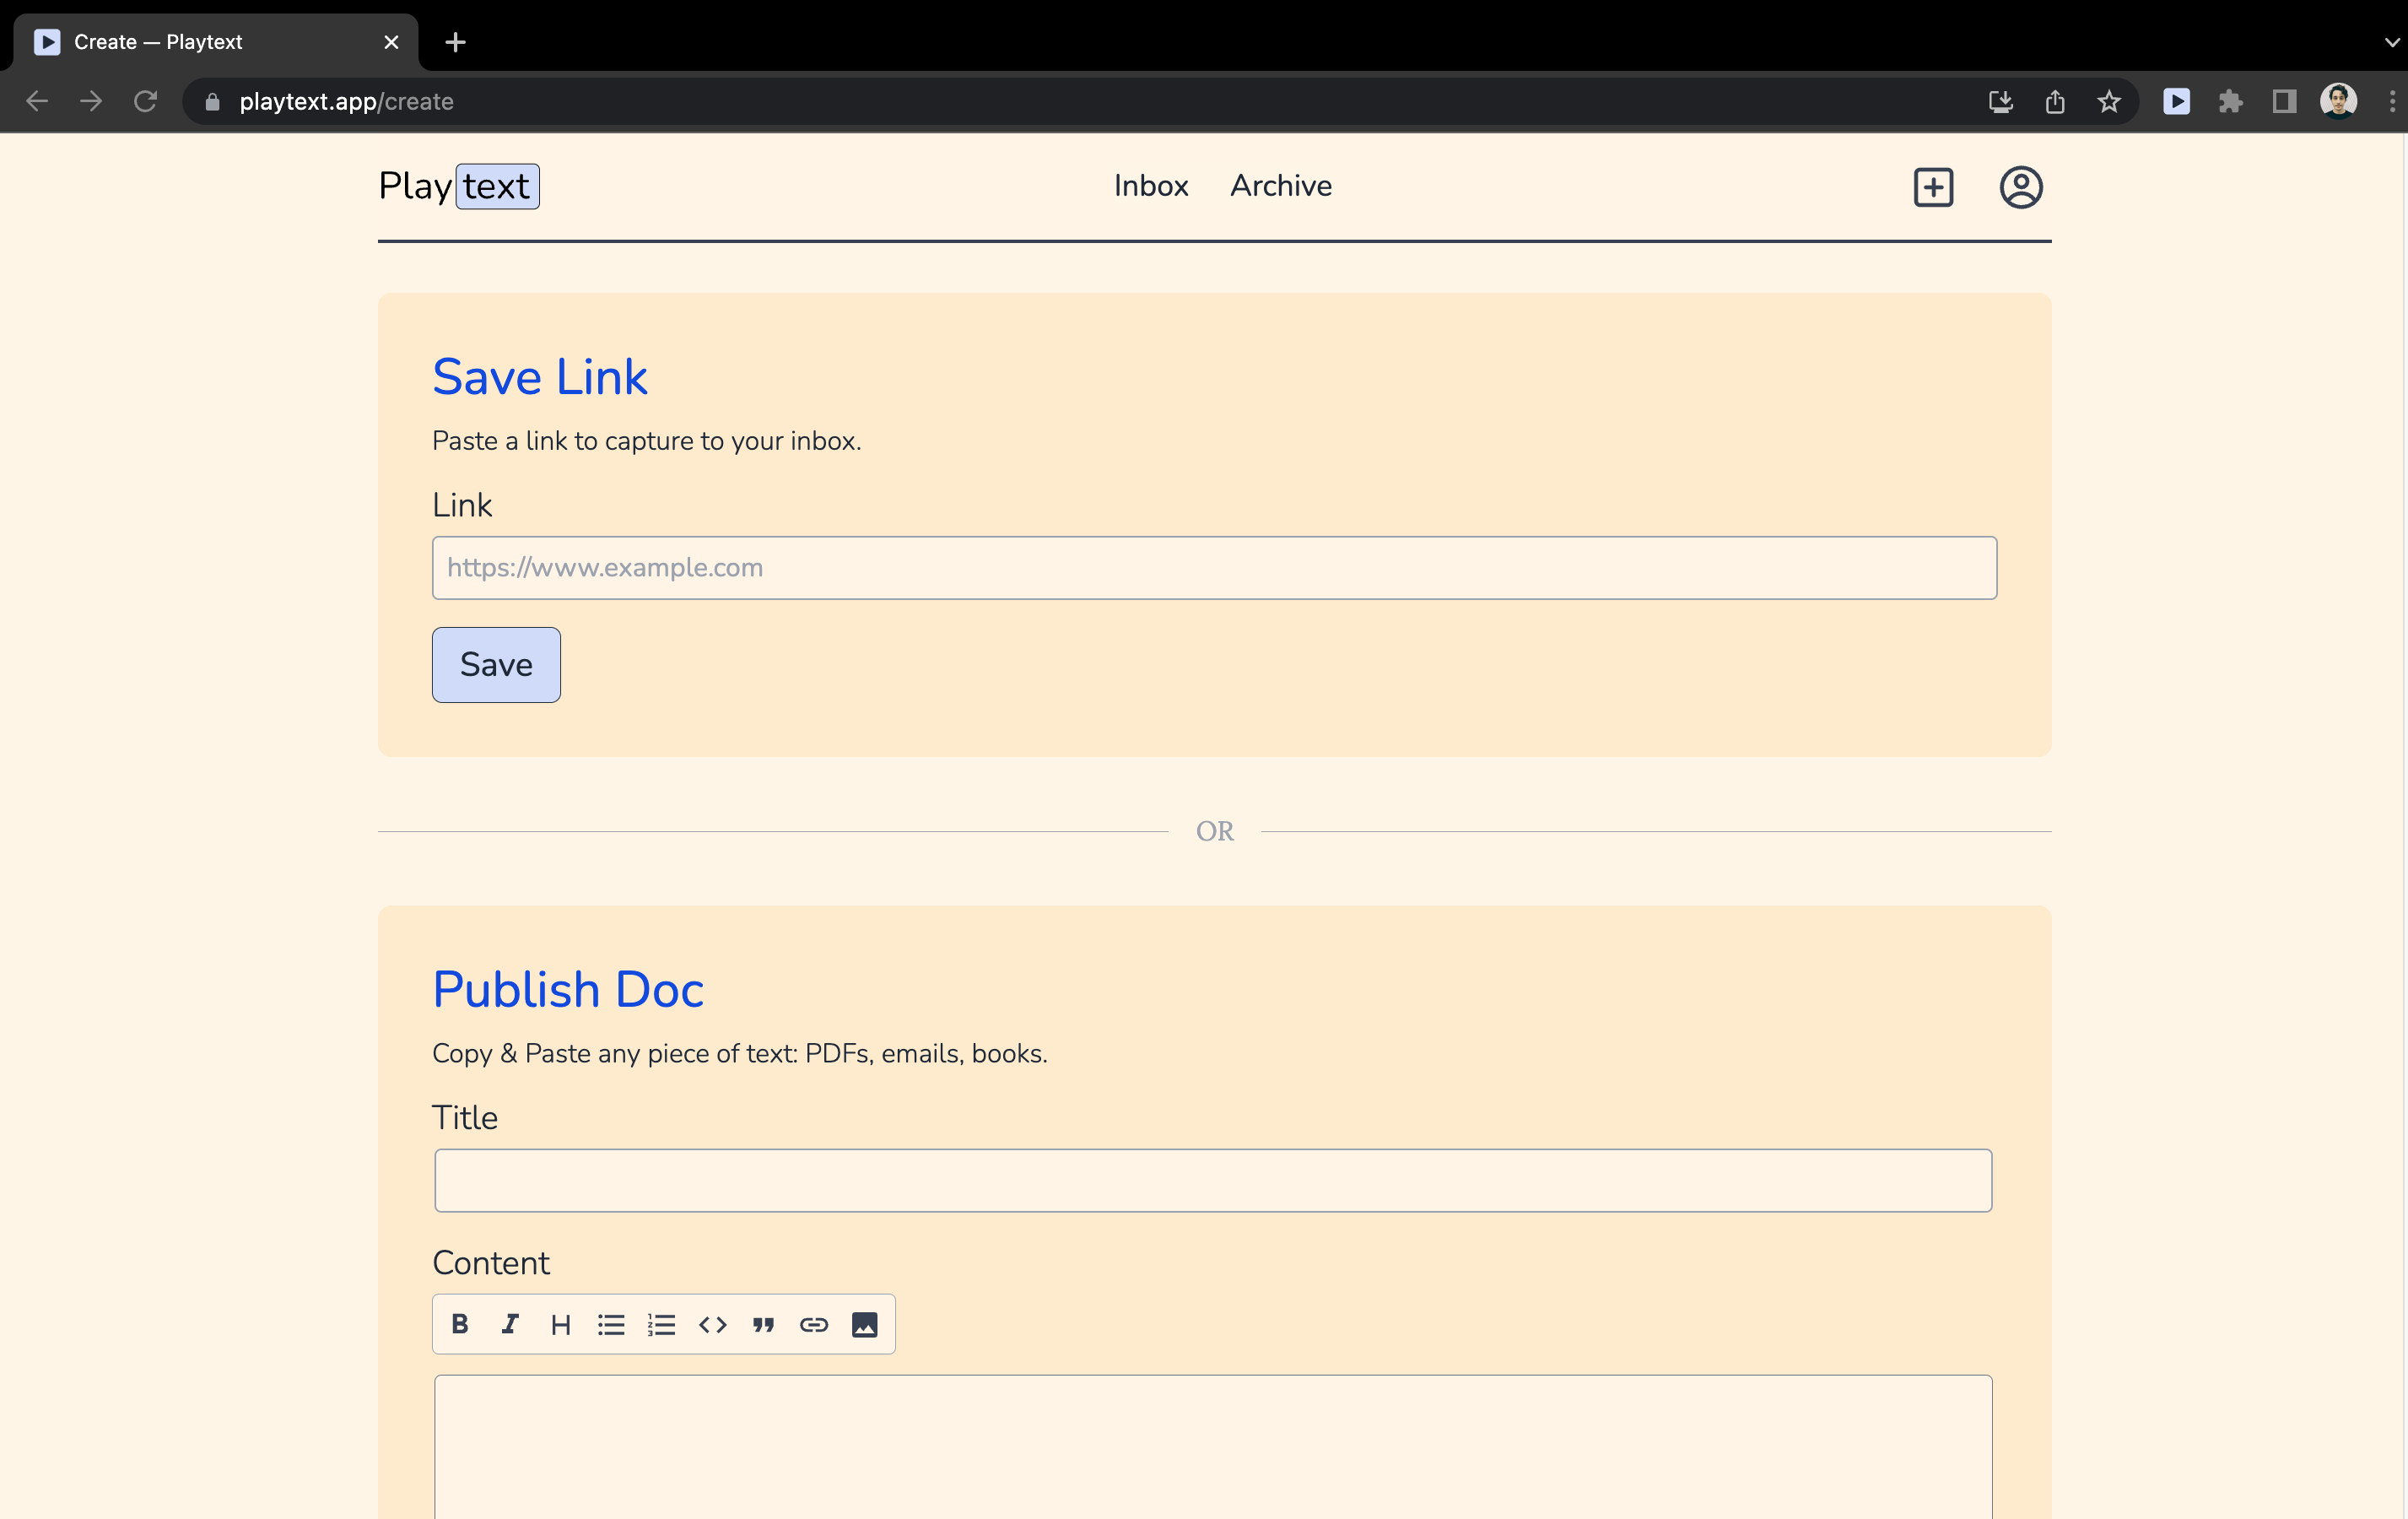Screen dimensions: 2408x1519
Task: Go to the Inbox page
Action: click(1151, 186)
